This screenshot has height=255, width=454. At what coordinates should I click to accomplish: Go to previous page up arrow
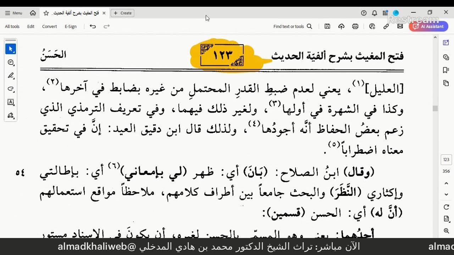click(446, 183)
